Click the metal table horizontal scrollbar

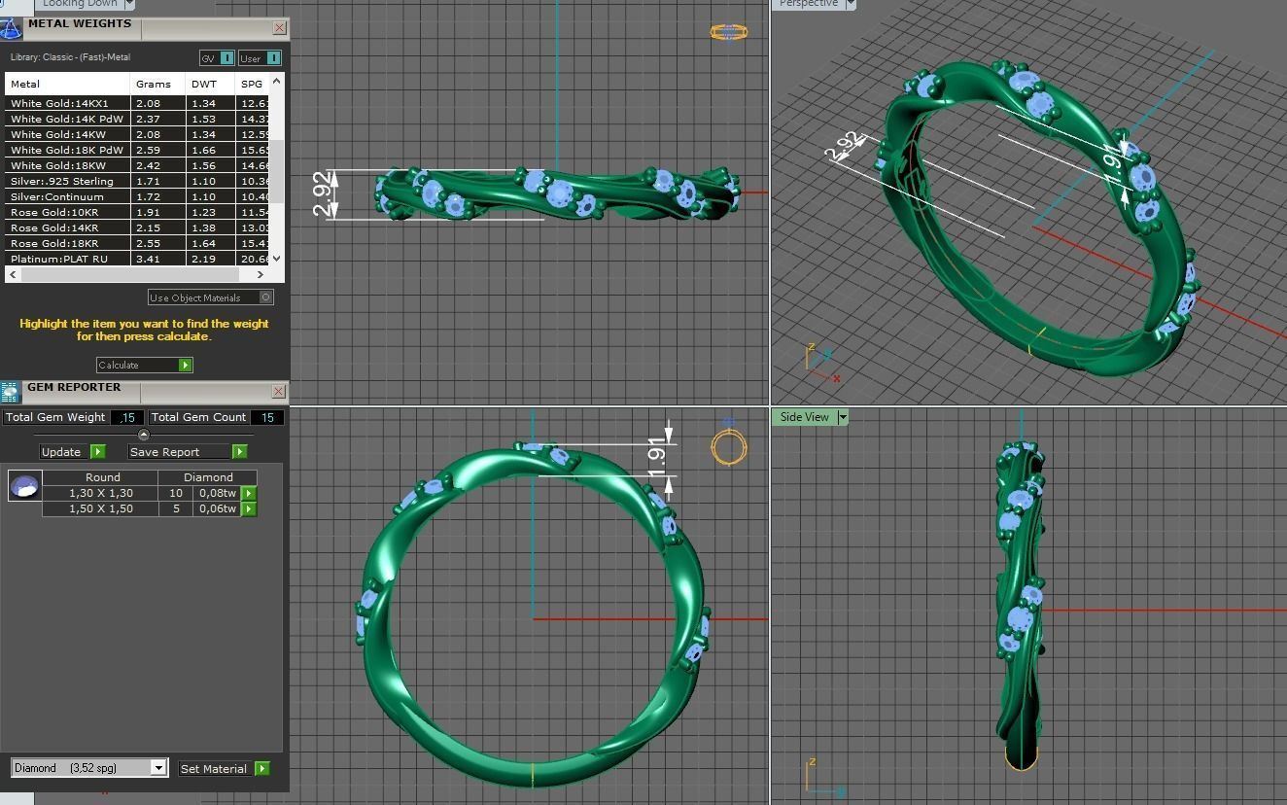tap(144, 275)
